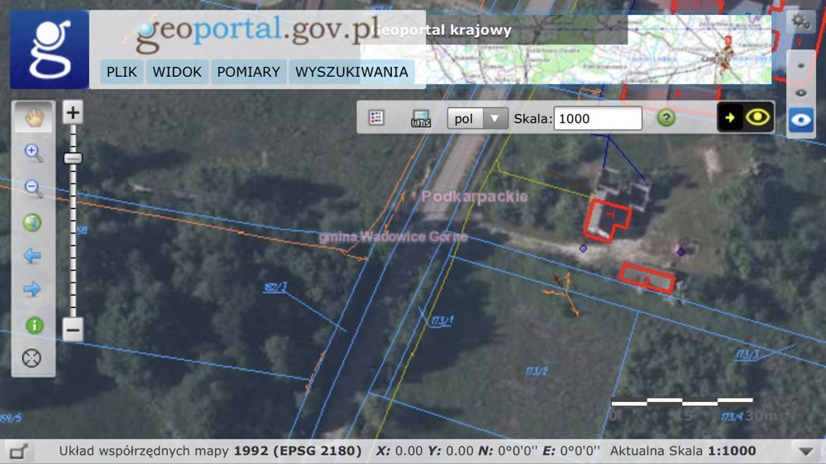Click the gmina Wadowice Górne label

[x=394, y=237]
